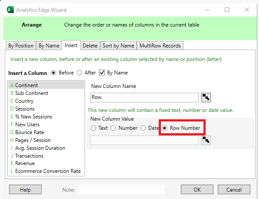Select the Ecommerce Conversion Rate column
Image resolution: width=259 pixels, height=199 pixels.
pos(46,171)
